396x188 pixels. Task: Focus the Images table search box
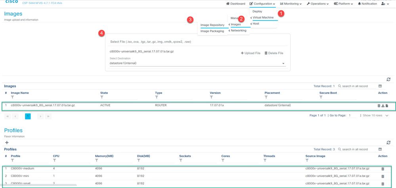[x=357, y=86]
